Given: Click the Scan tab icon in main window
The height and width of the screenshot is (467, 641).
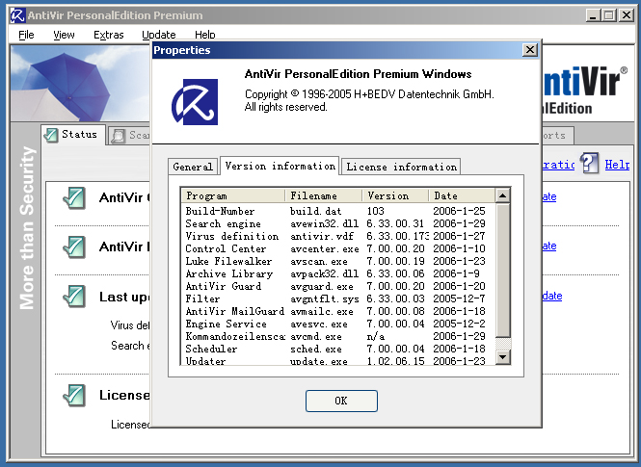Looking at the screenshot, I should pyautogui.click(x=119, y=136).
